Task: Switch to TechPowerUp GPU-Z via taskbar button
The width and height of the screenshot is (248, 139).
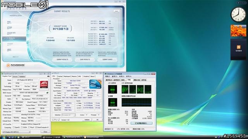Action: [x=72, y=137]
